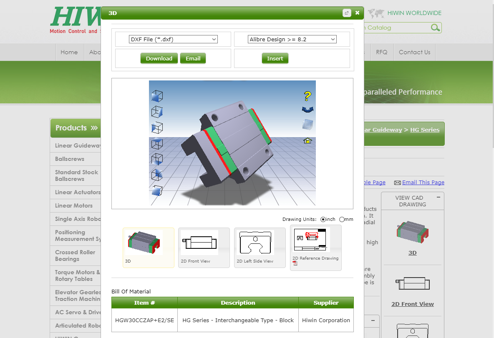Select the 3D preview thumbnail
Screen dimensions: 494x338
click(149, 248)
